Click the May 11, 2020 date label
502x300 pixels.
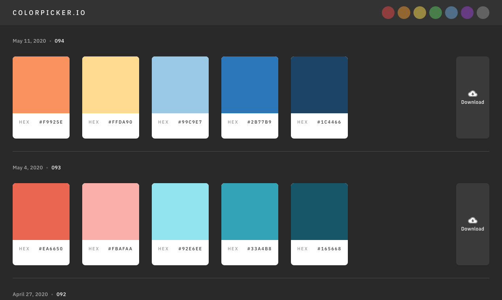point(29,41)
